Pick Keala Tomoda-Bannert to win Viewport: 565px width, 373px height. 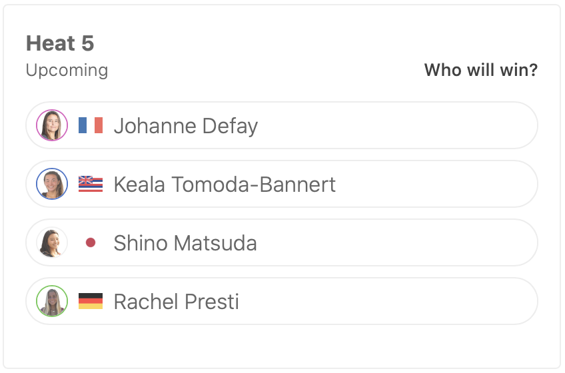pos(433,184)
